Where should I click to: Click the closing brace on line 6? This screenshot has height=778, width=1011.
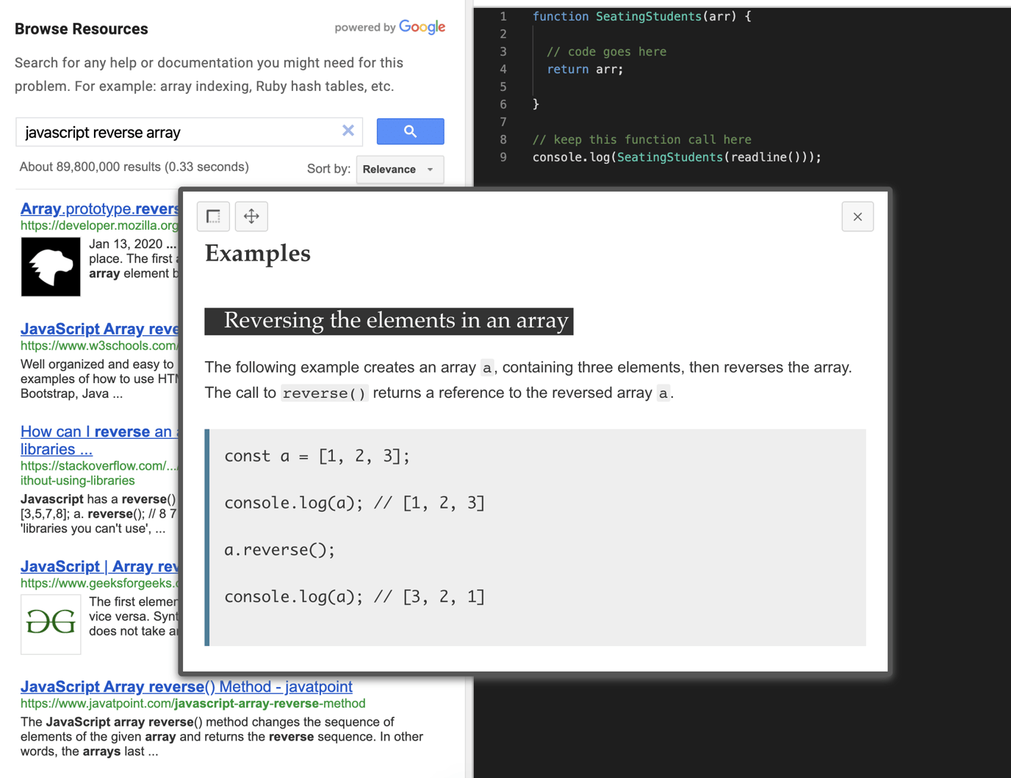[536, 104]
